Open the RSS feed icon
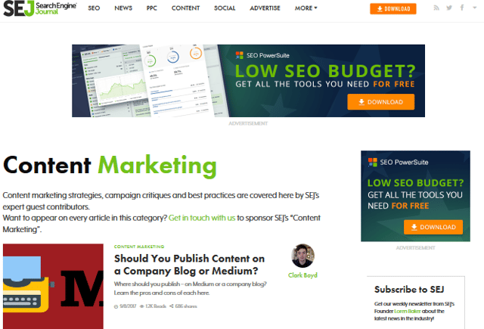The width and height of the screenshot is (484, 329). [436, 8]
